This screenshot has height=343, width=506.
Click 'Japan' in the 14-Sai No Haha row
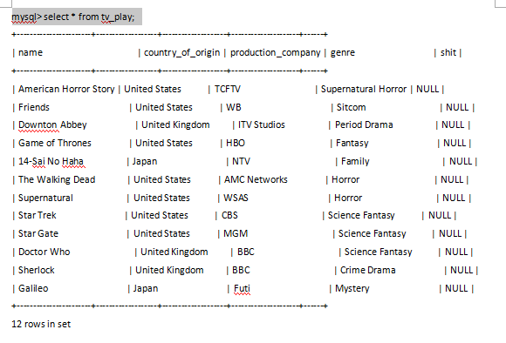pyautogui.click(x=145, y=161)
